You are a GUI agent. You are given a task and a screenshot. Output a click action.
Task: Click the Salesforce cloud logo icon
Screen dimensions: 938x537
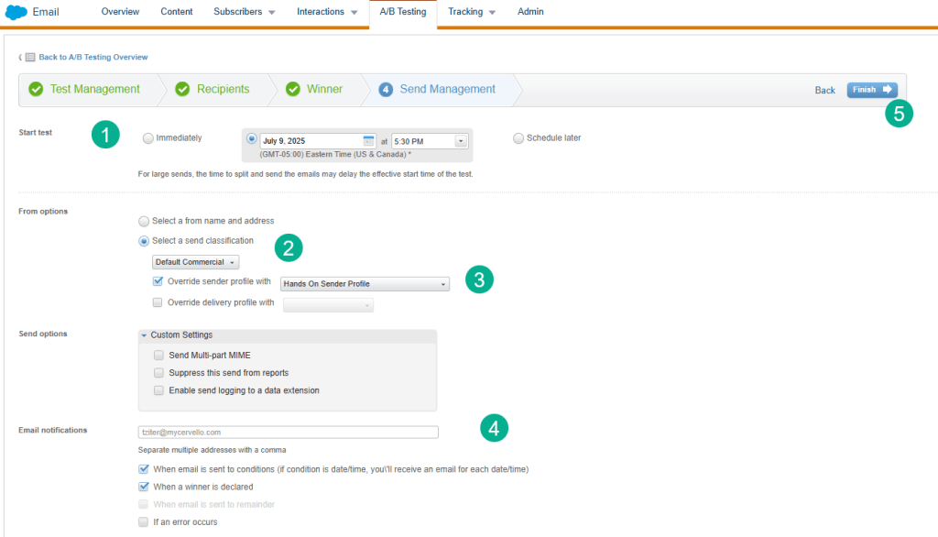[16, 13]
